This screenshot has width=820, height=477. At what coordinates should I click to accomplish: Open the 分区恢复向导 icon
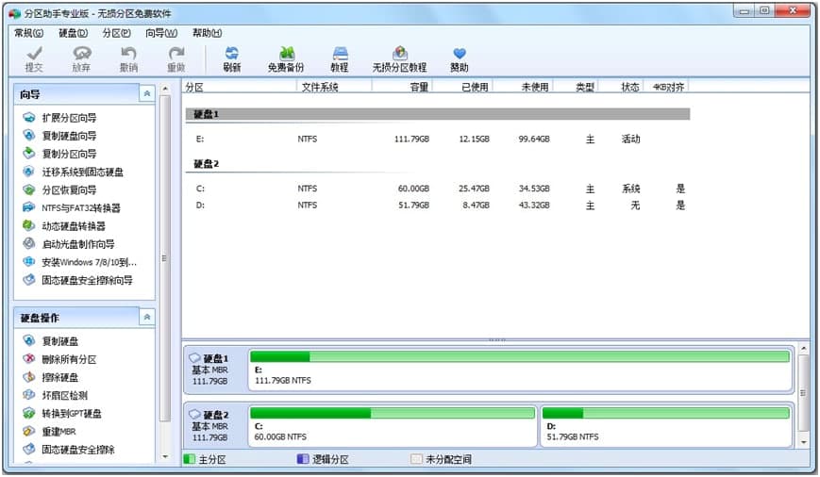pos(28,189)
